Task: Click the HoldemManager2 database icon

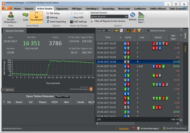Action: [x=138, y=128]
